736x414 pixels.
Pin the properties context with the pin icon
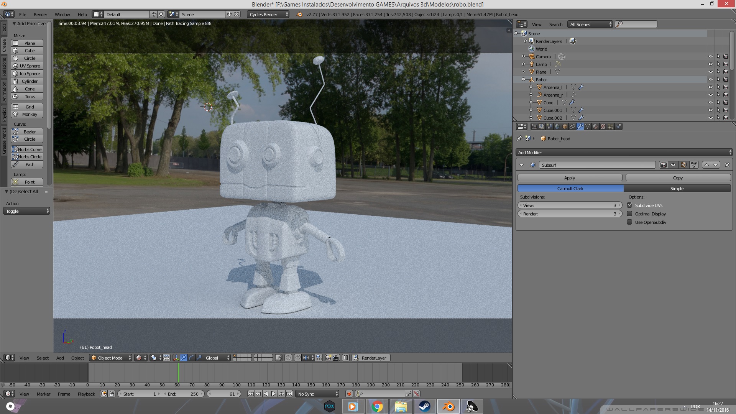519,138
